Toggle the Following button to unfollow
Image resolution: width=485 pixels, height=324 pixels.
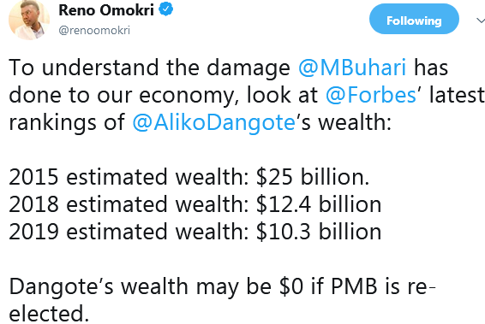click(414, 20)
